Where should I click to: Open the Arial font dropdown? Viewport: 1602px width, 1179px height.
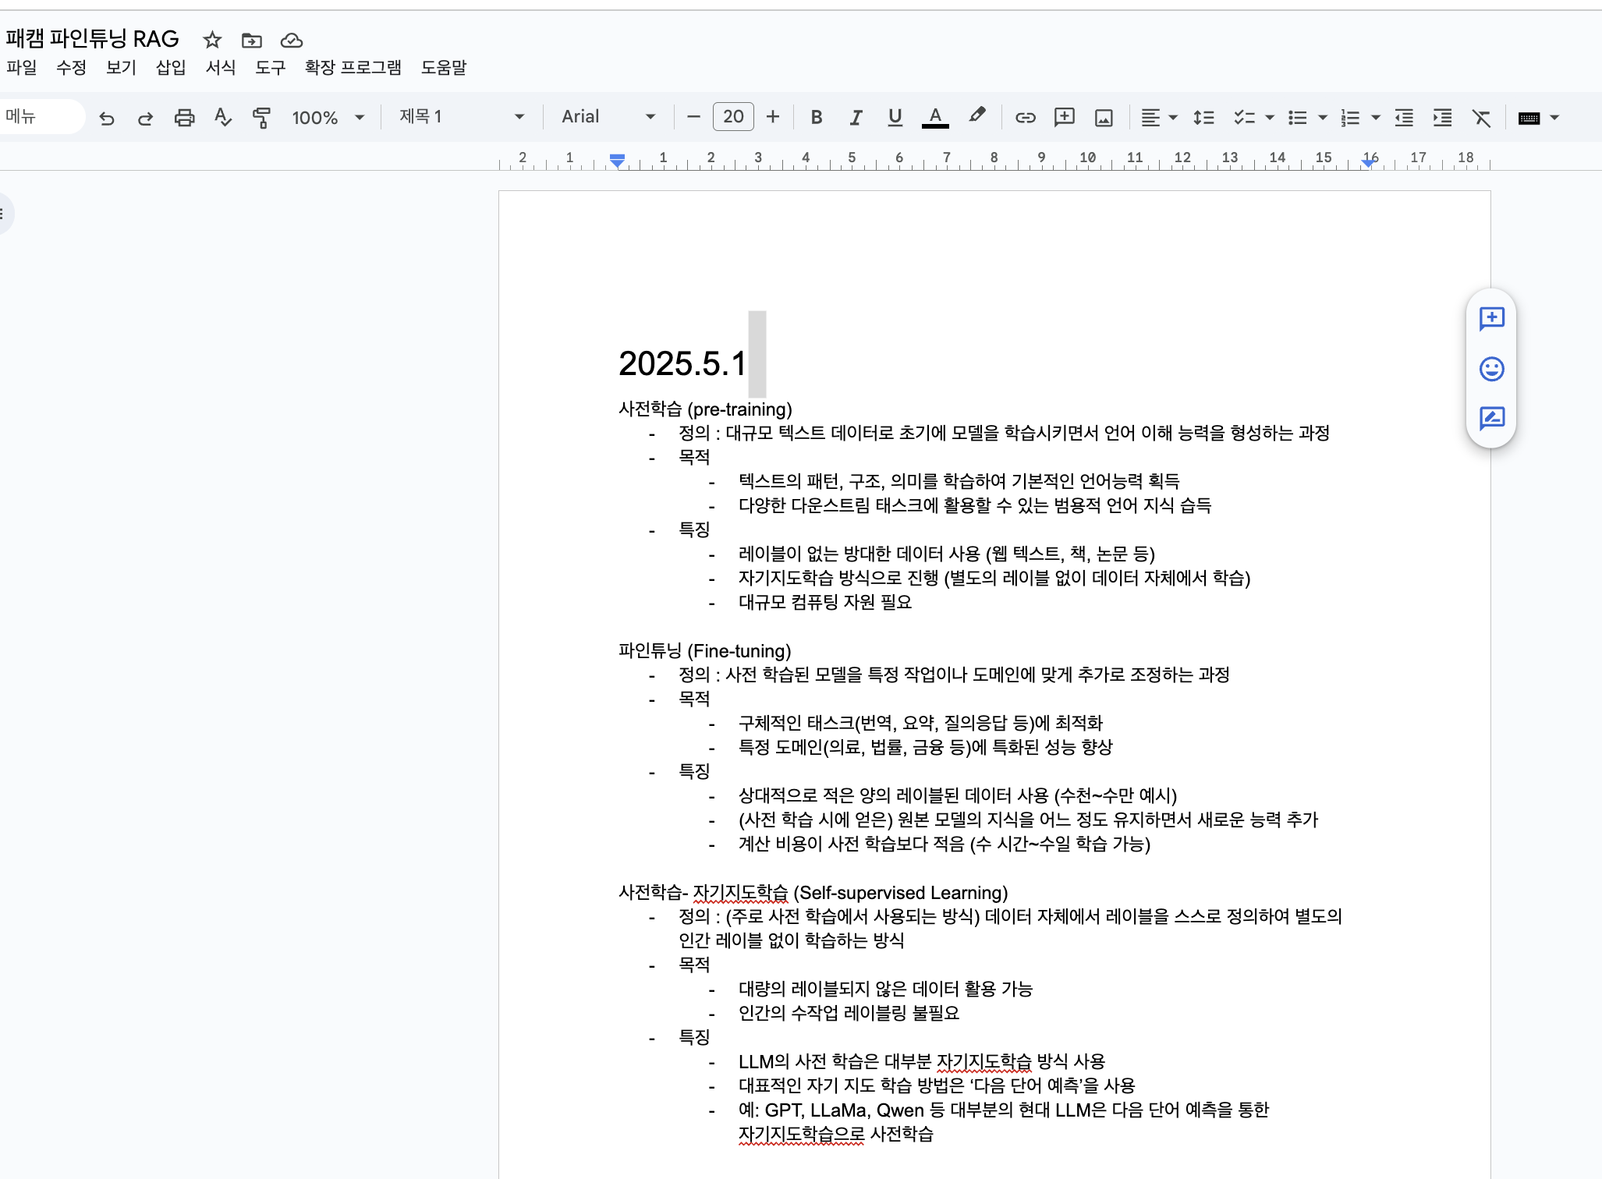[608, 117]
